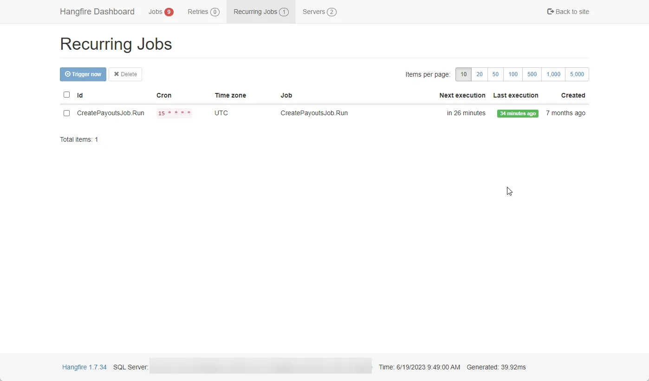649x381 pixels.
Task: Click the green 34 minutes ago label
Action: 518,113
